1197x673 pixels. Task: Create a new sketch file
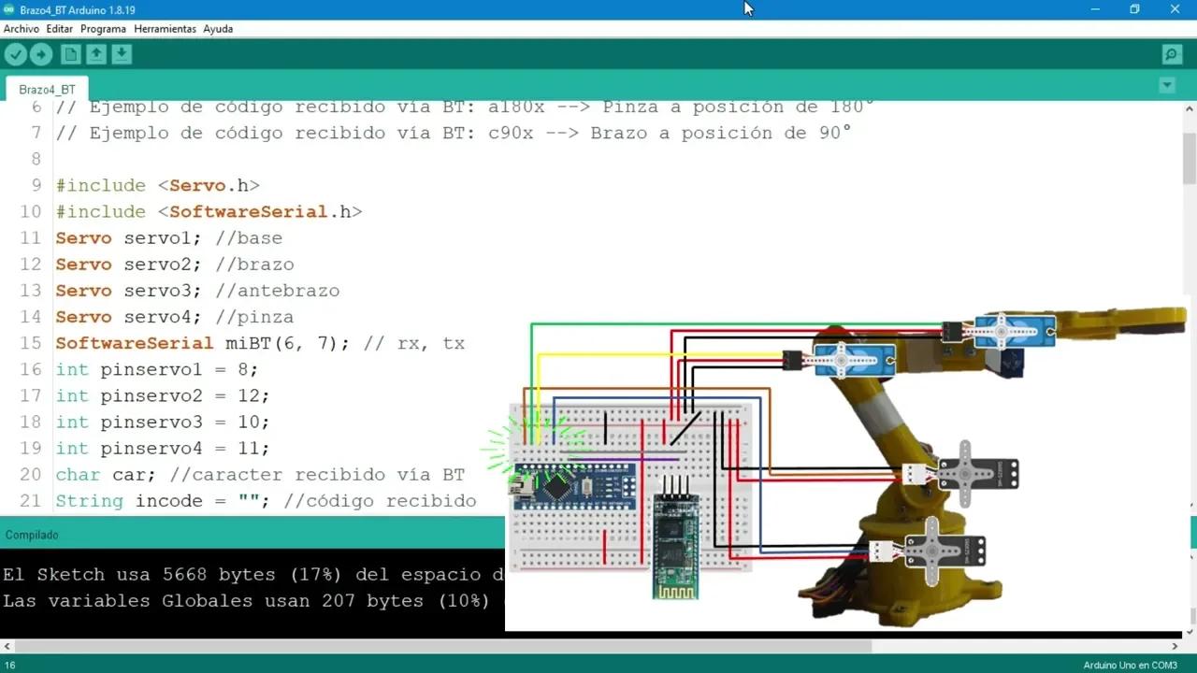coord(71,54)
